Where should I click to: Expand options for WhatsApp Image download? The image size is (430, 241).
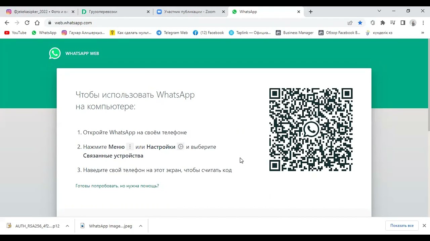point(141,226)
